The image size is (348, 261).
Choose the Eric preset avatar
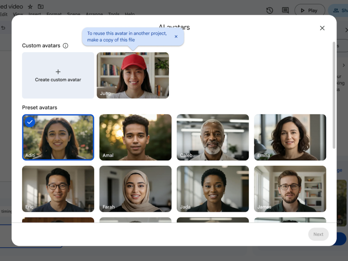(58, 188)
